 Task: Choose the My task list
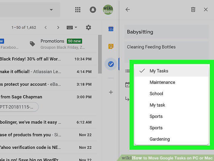pos(172,105)
